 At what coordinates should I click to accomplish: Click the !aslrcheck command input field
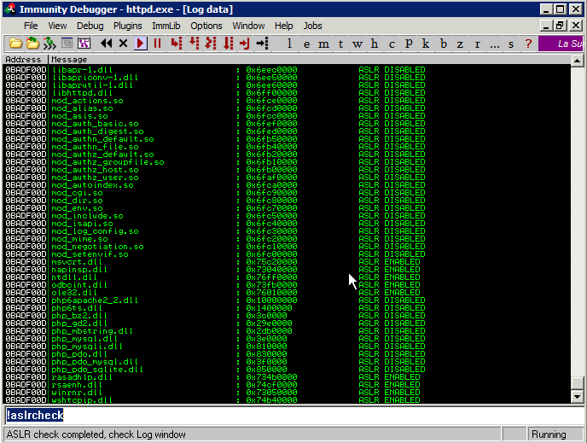pos(290,416)
